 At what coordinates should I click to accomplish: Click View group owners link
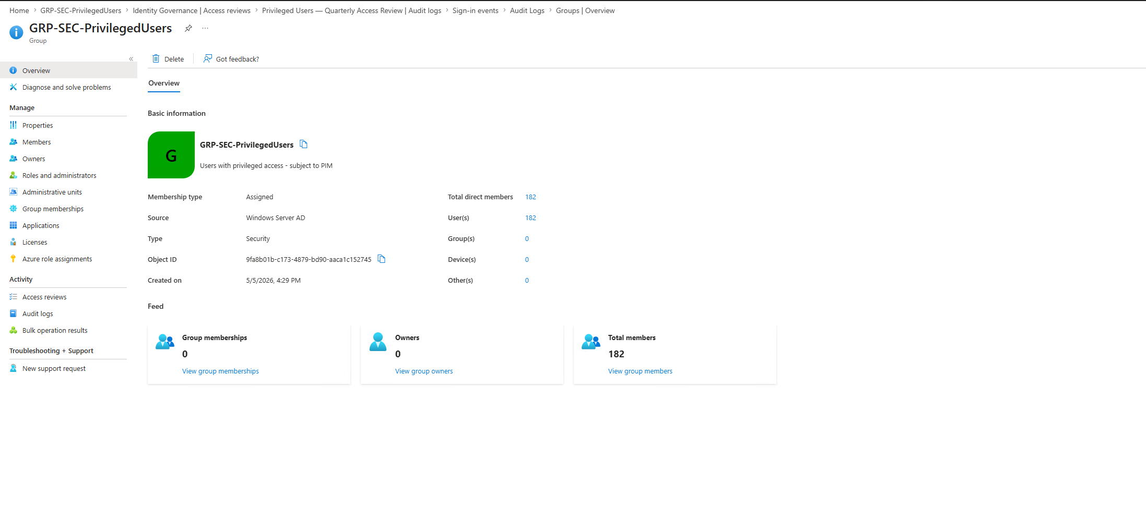click(424, 371)
